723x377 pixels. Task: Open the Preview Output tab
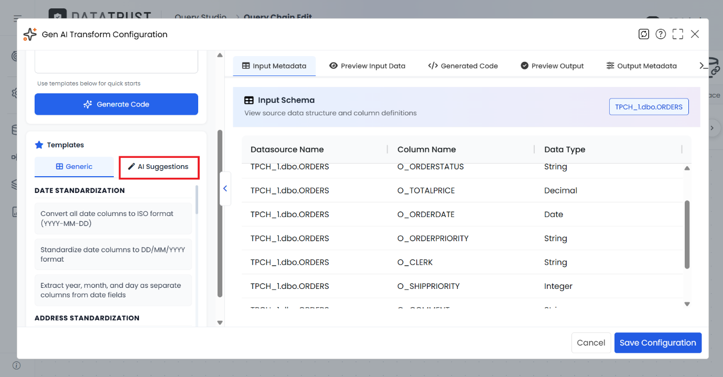[552, 66]
